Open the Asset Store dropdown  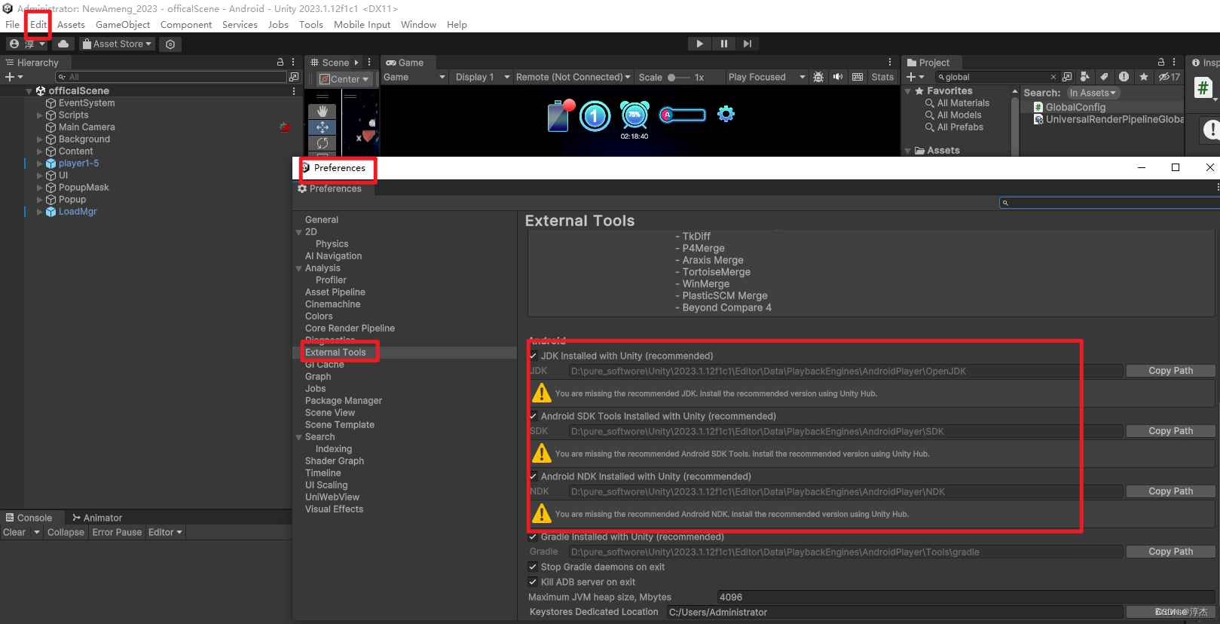click(x=117, y=44)
